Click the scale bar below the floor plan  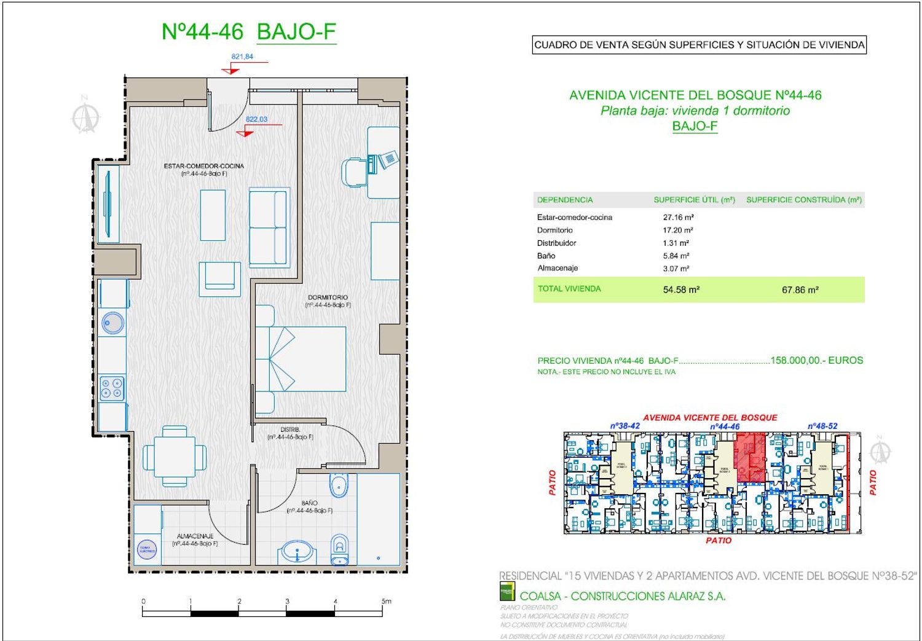click(263, 609)
